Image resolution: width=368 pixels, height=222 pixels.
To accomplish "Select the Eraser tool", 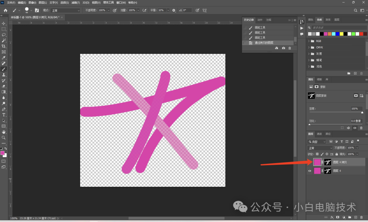I will pos(3,86).
